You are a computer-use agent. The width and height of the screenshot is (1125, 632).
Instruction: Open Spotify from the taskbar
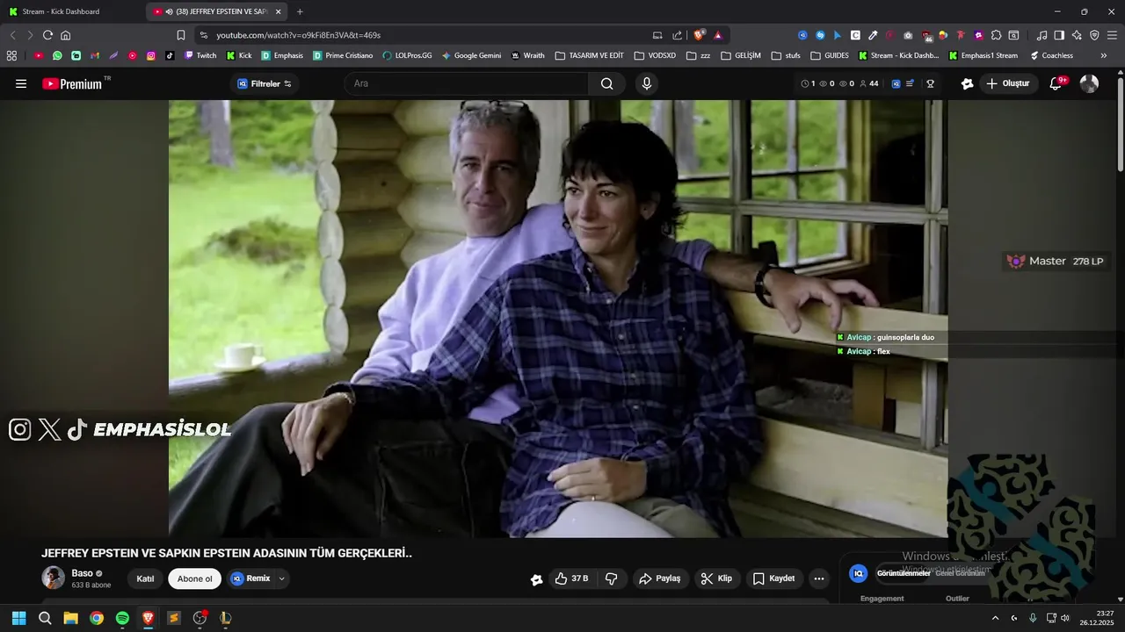(122, 618)
